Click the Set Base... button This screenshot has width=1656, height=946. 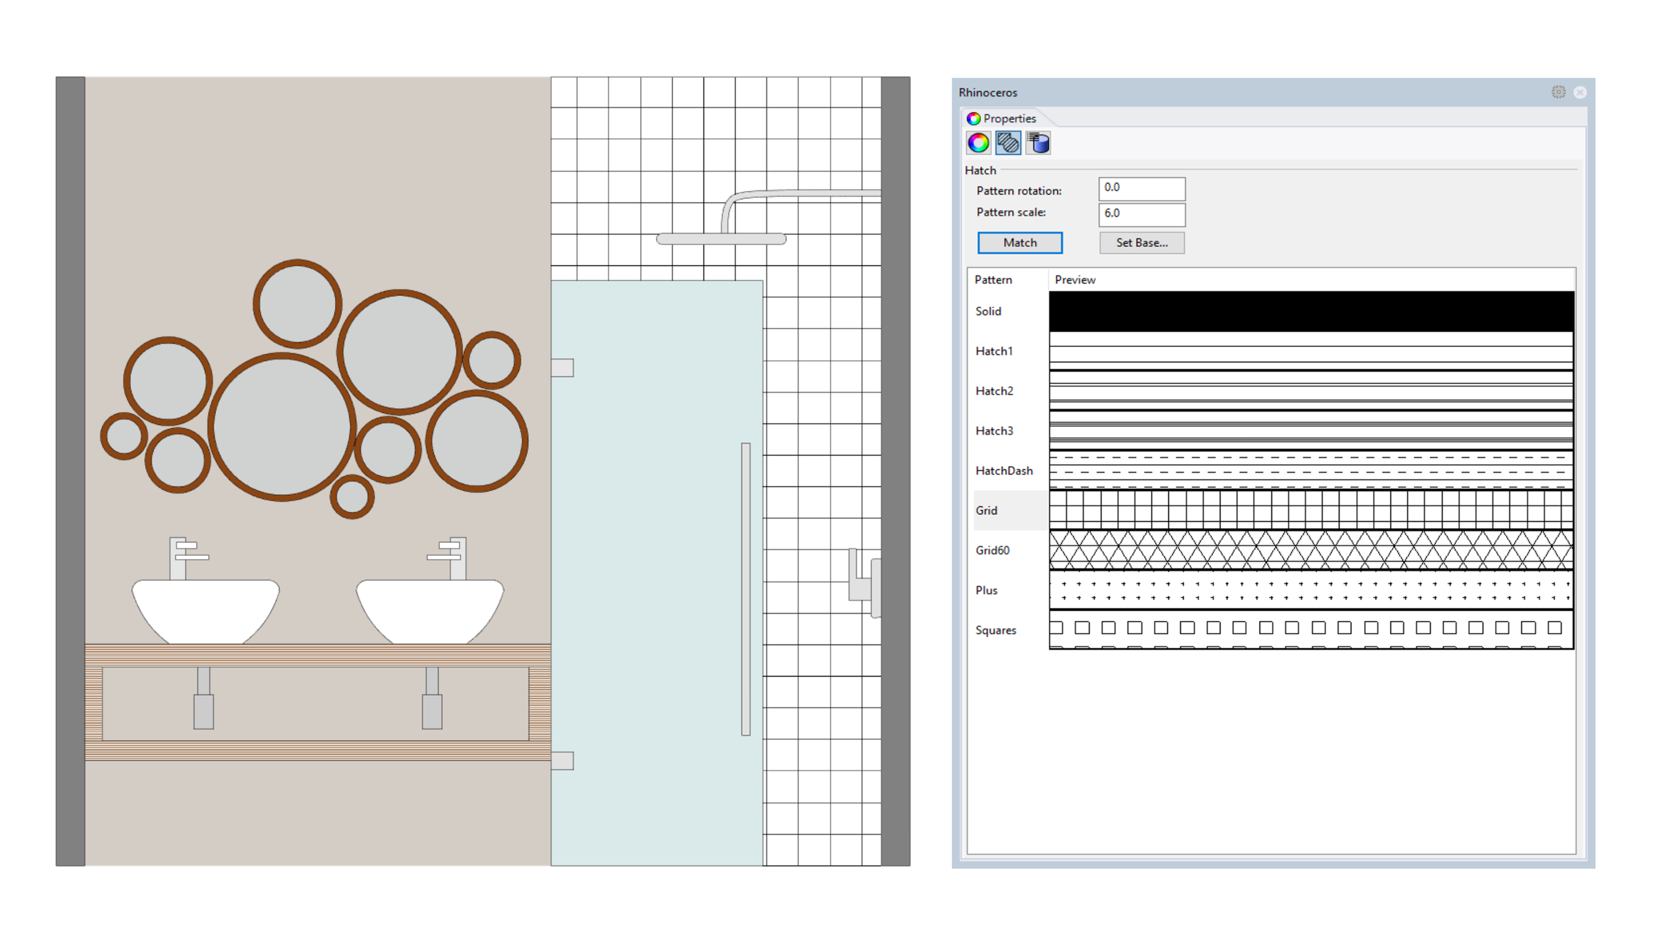point(1141,242)
